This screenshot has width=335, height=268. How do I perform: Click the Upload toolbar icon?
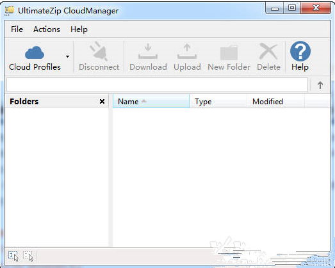click(x=187, y=51)
